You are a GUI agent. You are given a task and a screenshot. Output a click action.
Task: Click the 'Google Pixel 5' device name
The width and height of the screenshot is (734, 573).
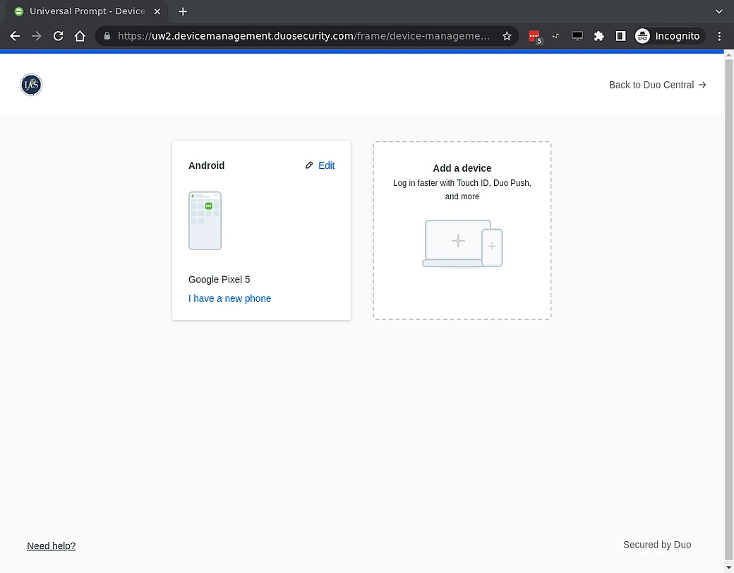click(219, 279)
